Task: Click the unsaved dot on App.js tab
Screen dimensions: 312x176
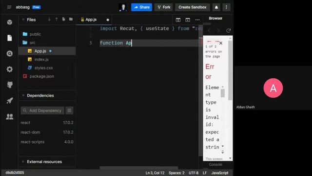Action: coord(108,20)
